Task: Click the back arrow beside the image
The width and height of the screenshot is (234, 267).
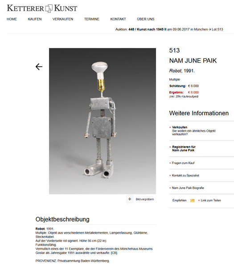Action: (x=39, y=67)
